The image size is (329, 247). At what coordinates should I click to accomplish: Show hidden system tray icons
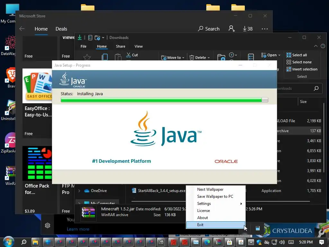tap(251, 242)
